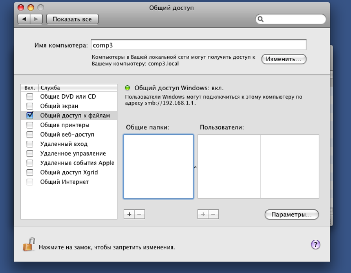The height and width of the screenshot is (273, 351).
Task: Click the Показать все button
Action: 72,19
